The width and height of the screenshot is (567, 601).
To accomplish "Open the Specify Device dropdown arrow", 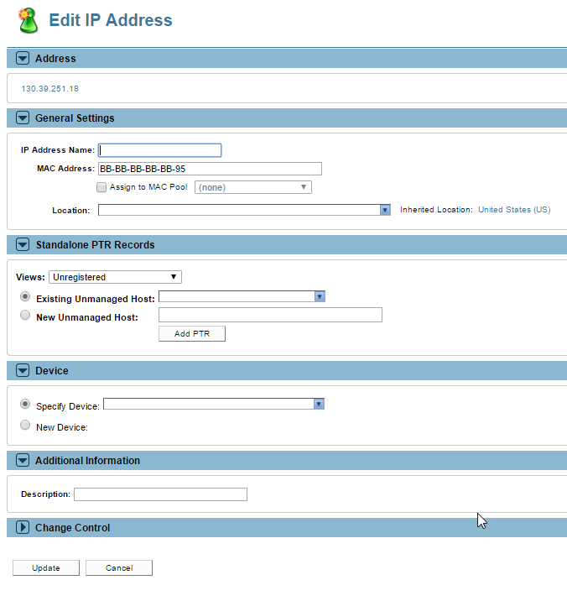I will pyautogui.click(x=319, y=404).
